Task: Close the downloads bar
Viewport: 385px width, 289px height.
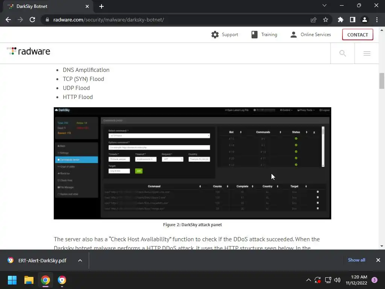Action: tap(378, 260)
